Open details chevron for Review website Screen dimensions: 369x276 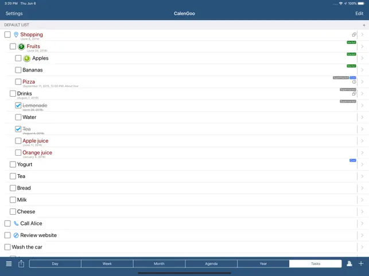pyautogui.click(x=363, y=235)
